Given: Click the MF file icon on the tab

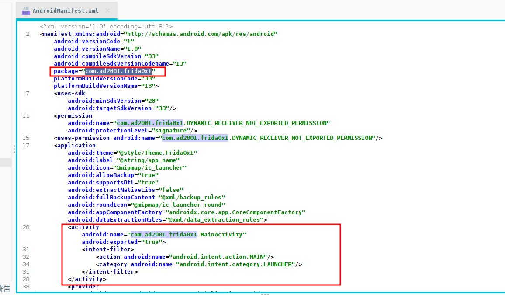Looking at the screenshot, I should [25, 10].
